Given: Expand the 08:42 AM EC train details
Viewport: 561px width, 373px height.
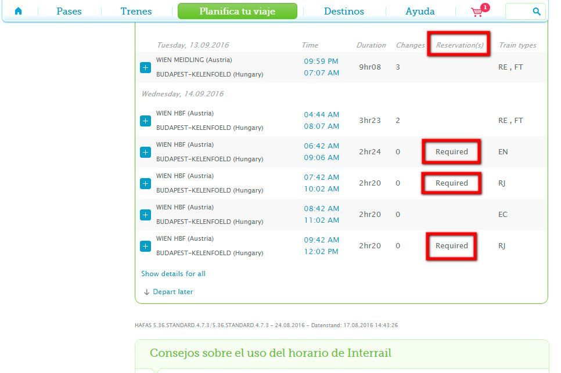Looking at the screenshot, I should [x=145, y=215].
